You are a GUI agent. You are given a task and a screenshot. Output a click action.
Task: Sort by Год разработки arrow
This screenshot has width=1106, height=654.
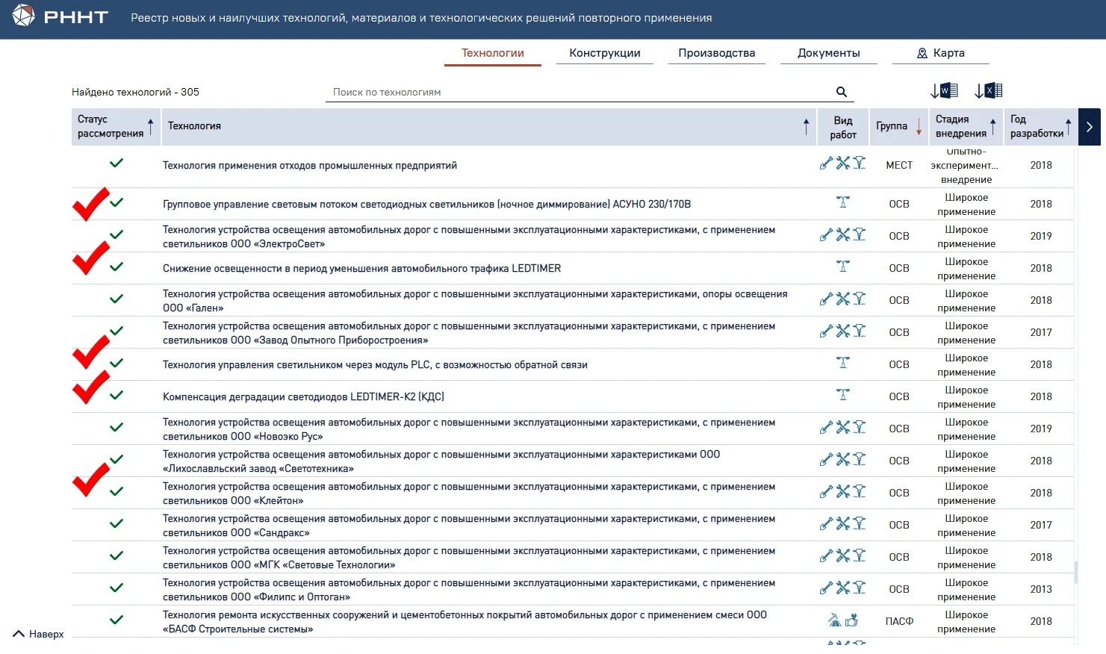tap(1069, 126)
